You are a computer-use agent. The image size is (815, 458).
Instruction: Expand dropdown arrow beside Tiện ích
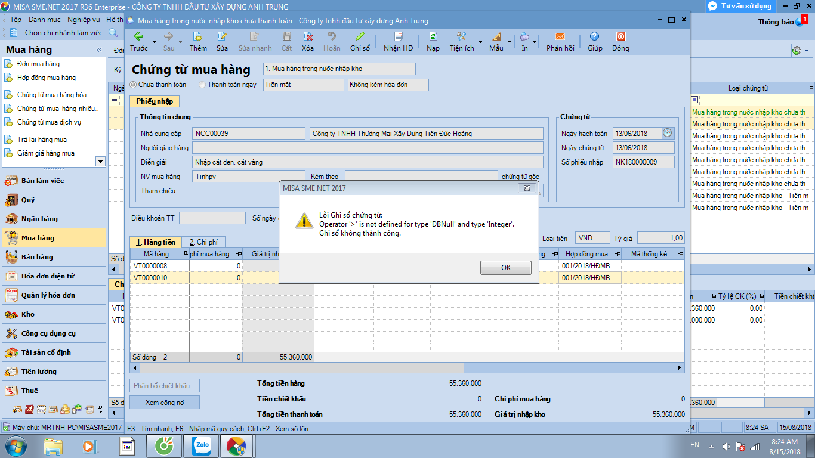point(481,42)
